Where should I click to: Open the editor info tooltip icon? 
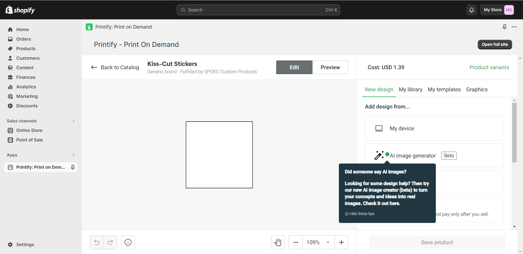point(128,242)
